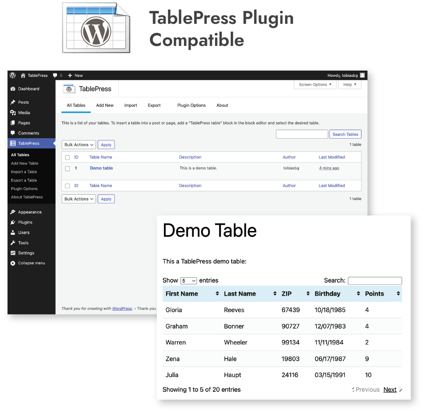This screenshot has width=424, height=413.
Task: Switch to the About tab
Action: click(222, 105)
